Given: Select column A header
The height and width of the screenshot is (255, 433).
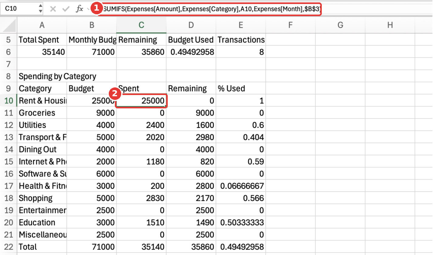Looking at the screenshot, I should (42, 25).
